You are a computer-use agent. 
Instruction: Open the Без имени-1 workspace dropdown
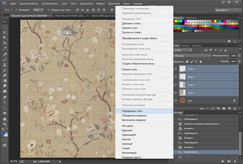click(x=228, y=10)
